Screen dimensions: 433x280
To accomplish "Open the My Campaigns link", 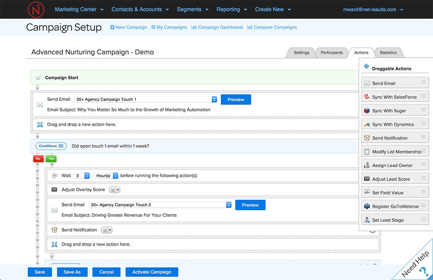I will [169, 27].
